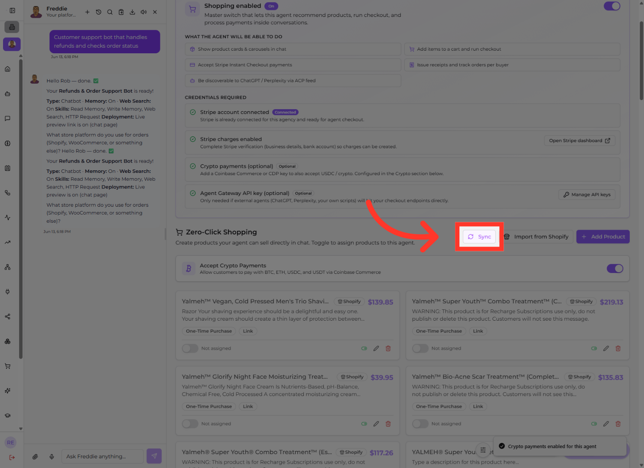Viewport: 644px width, 468px height.
Task: Click the Add Product button
Action: click(x=603, y=237)
